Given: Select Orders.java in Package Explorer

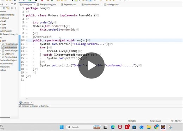Looking at the screenshot, I should tap(8, 54).
